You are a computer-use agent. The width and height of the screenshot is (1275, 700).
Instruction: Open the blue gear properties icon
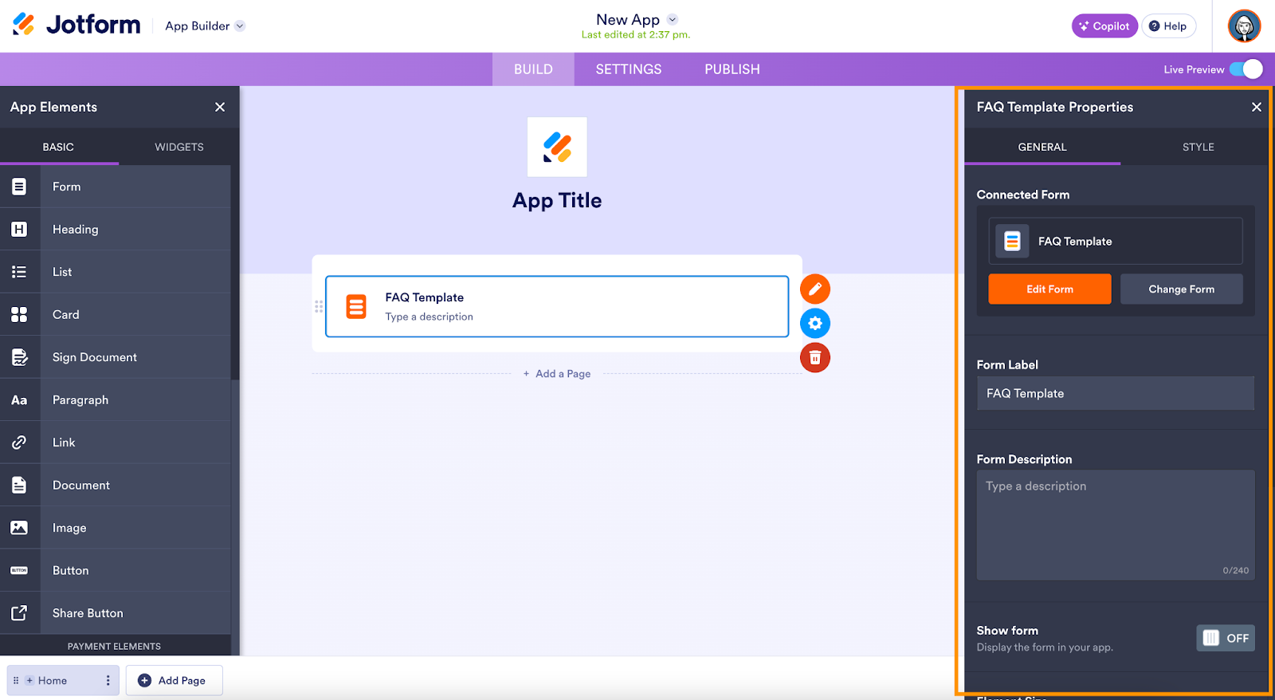pyautogui.click(x=815, y=324)
